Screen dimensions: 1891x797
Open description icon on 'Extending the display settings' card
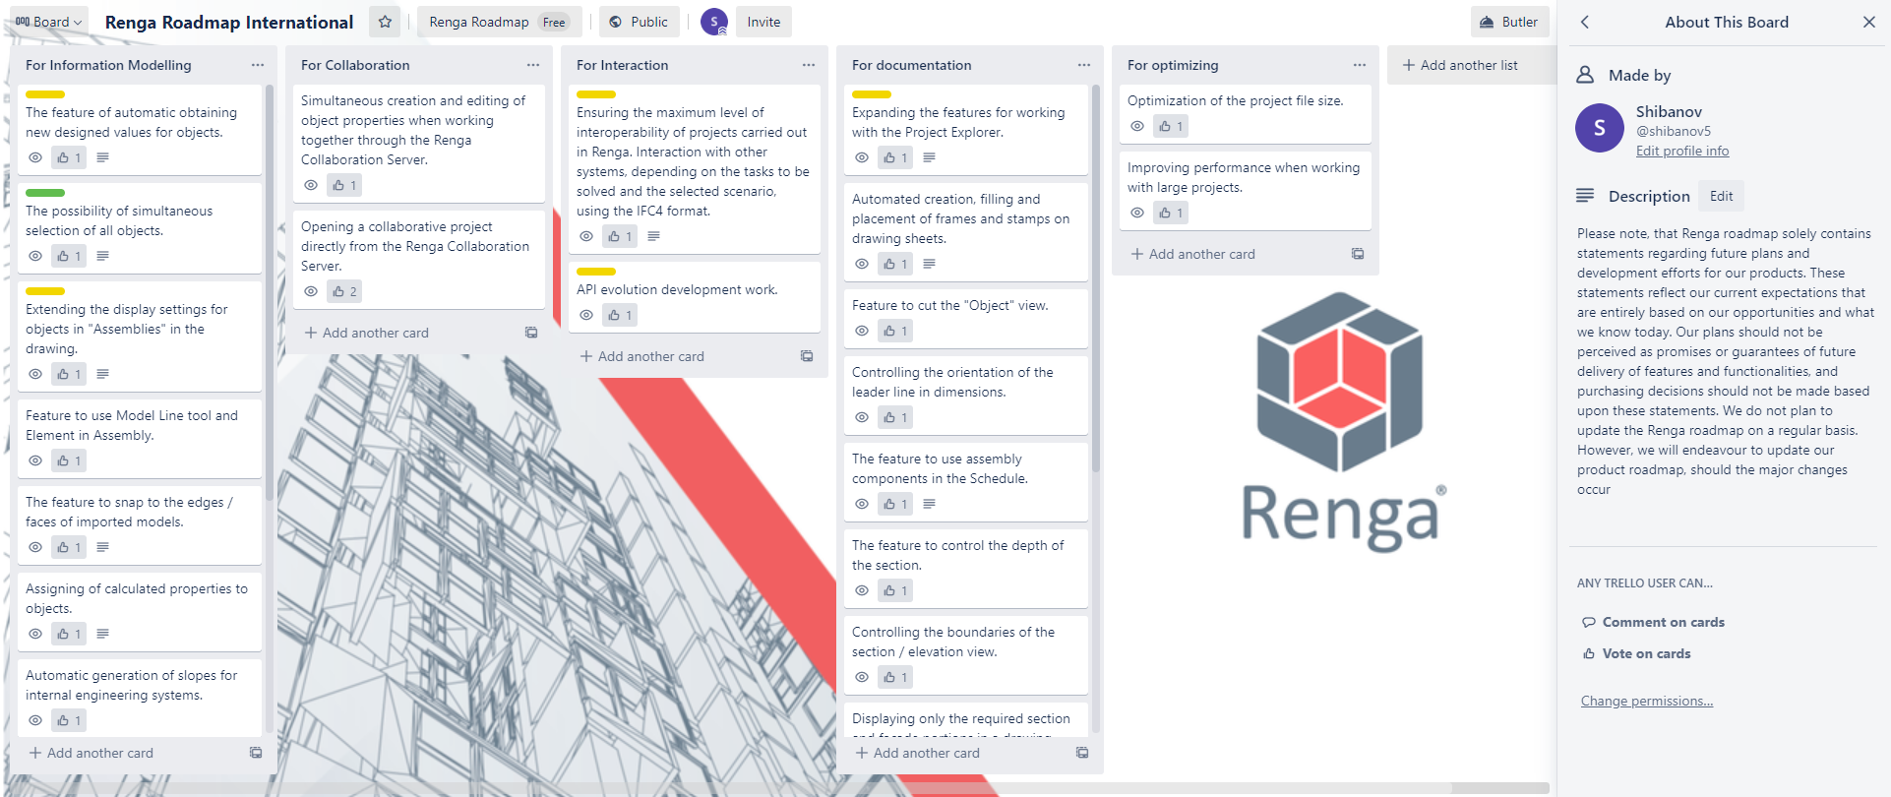pyautogui.click(x=103, y=374)
